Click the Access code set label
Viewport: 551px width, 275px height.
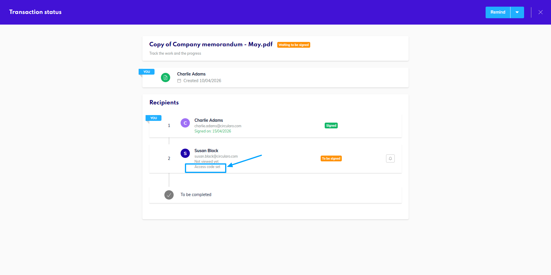207,167
